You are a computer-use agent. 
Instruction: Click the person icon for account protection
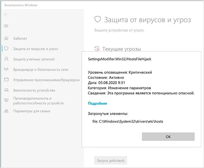(6, 59)
